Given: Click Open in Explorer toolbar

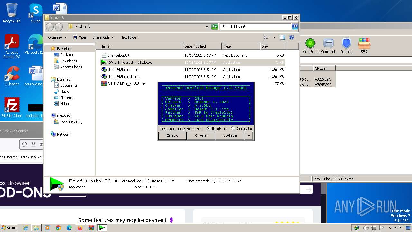Looking at the screenshot, I should point(80,37).
